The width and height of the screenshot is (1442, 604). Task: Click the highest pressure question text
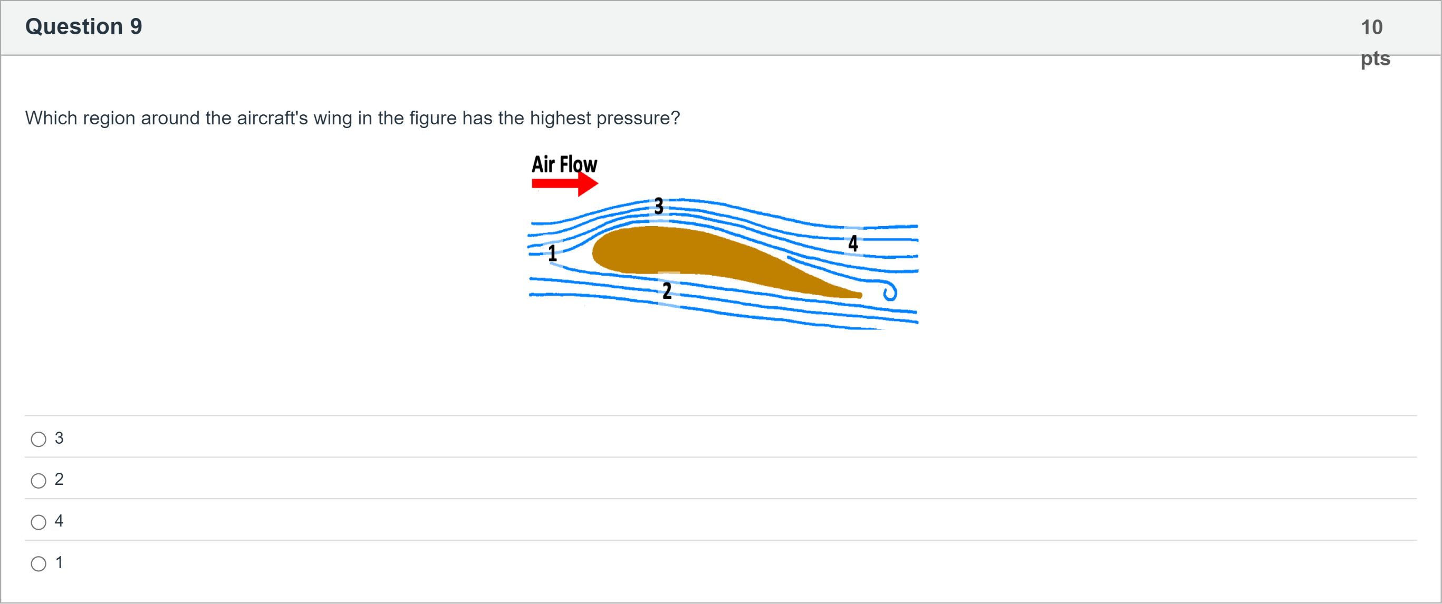[x=353, y=118]
